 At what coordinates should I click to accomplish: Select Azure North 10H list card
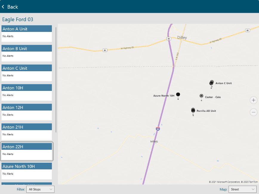[27, 171]
